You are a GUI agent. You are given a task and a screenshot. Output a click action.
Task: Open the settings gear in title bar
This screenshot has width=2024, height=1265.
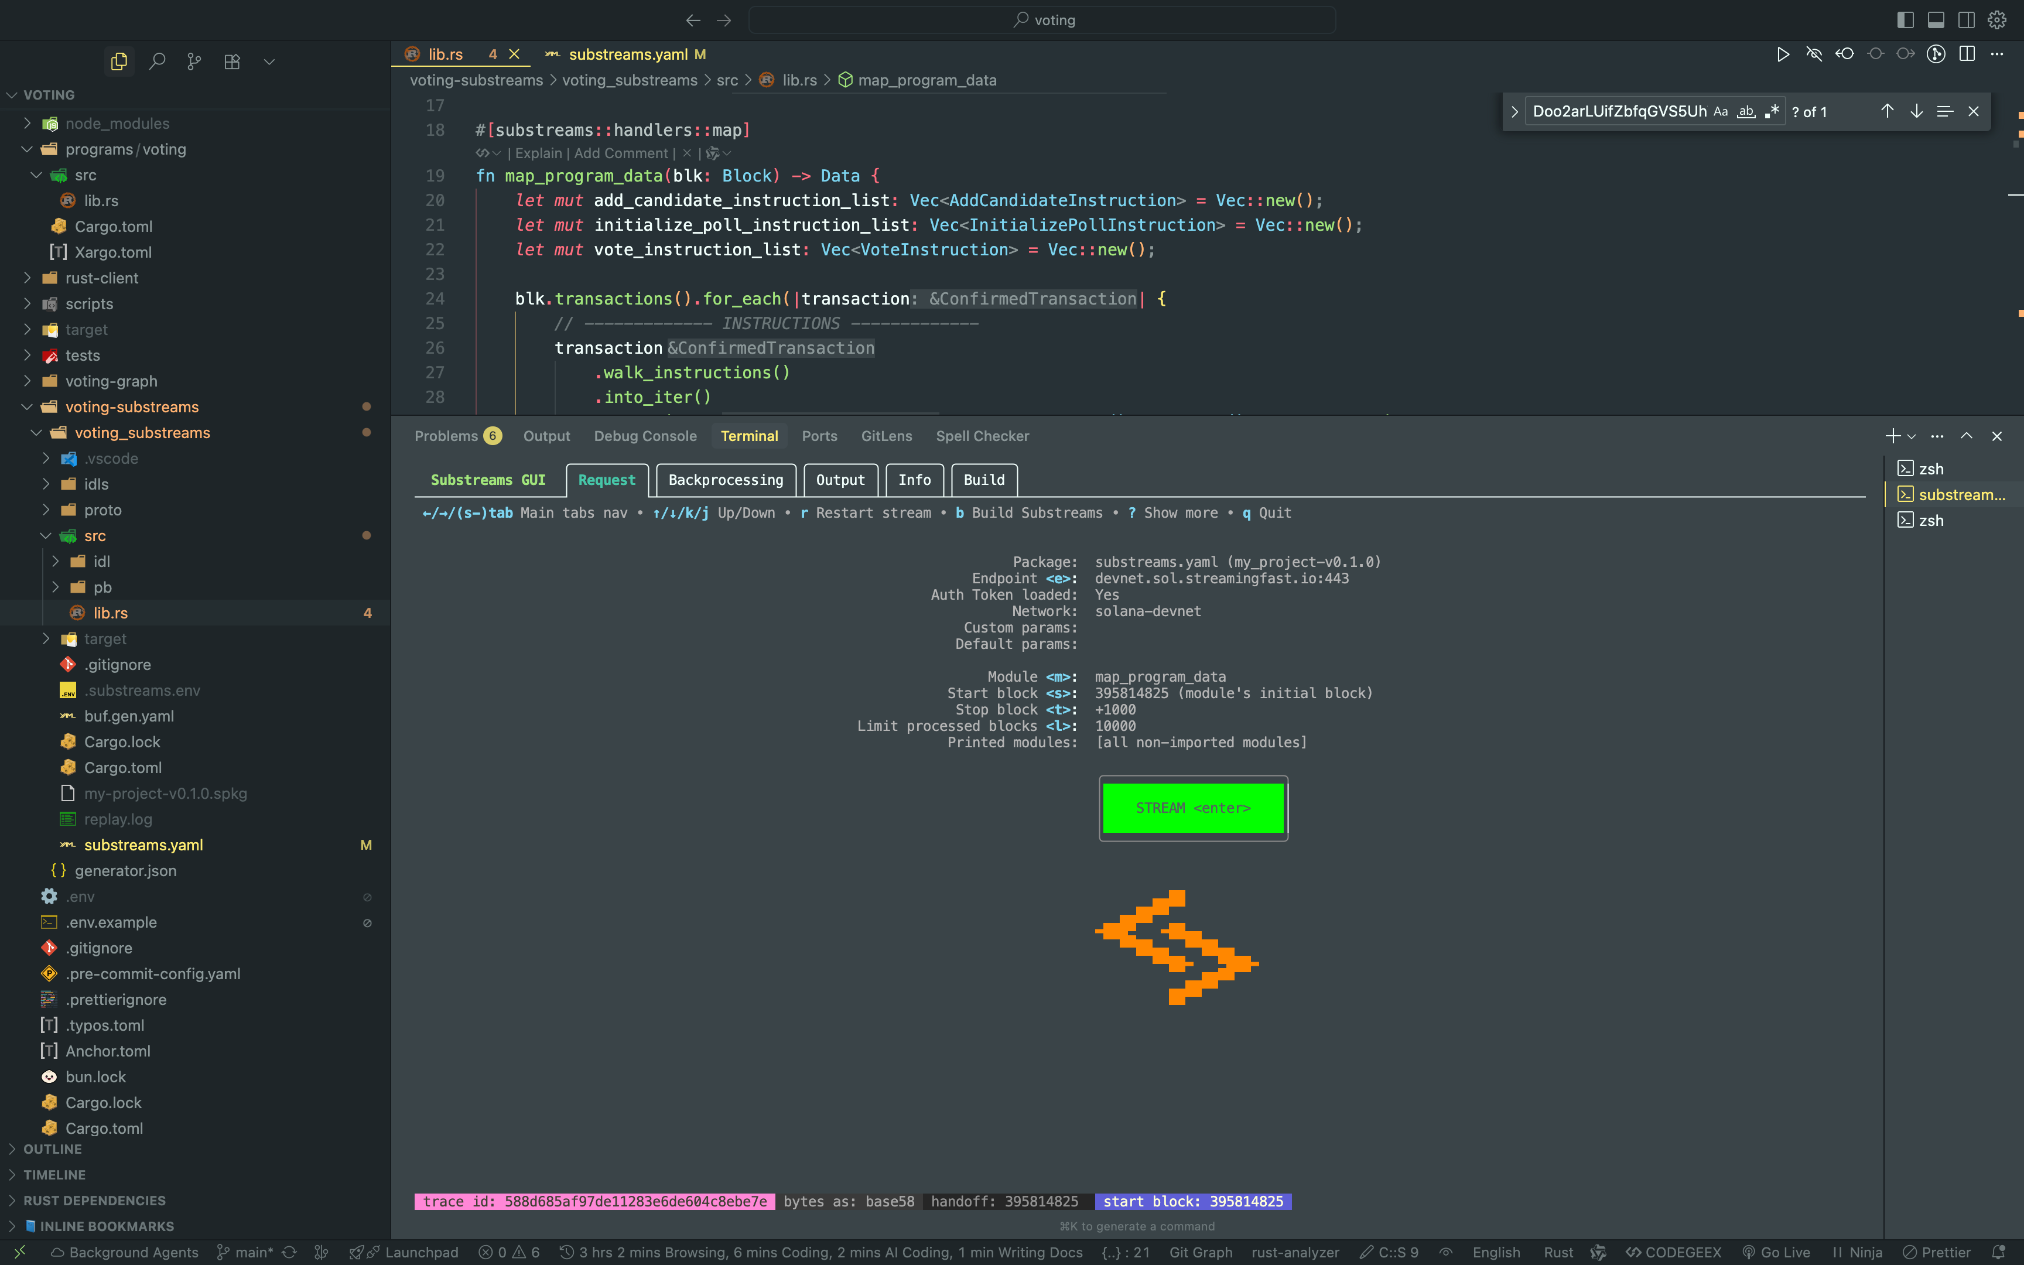(1997, 20)
